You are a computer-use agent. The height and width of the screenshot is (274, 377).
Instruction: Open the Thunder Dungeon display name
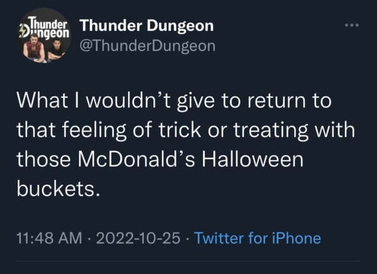coord(147,26)
